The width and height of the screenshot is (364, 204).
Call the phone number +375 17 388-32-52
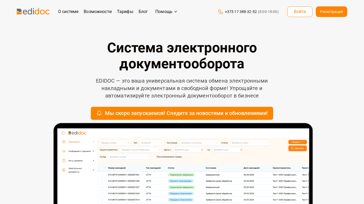coord(241,12)
